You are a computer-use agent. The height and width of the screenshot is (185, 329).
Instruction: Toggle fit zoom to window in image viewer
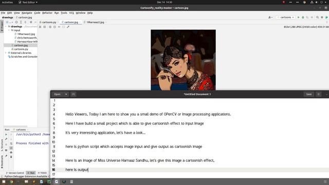[64, 27]
